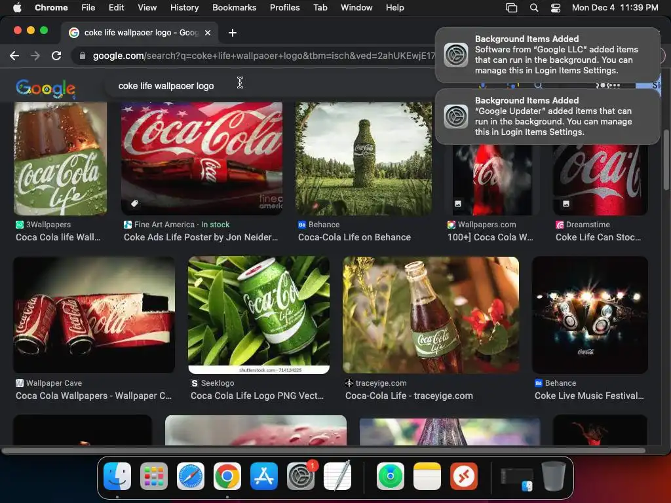Open the Edit menu
The image size is (671, 503).
116,7
